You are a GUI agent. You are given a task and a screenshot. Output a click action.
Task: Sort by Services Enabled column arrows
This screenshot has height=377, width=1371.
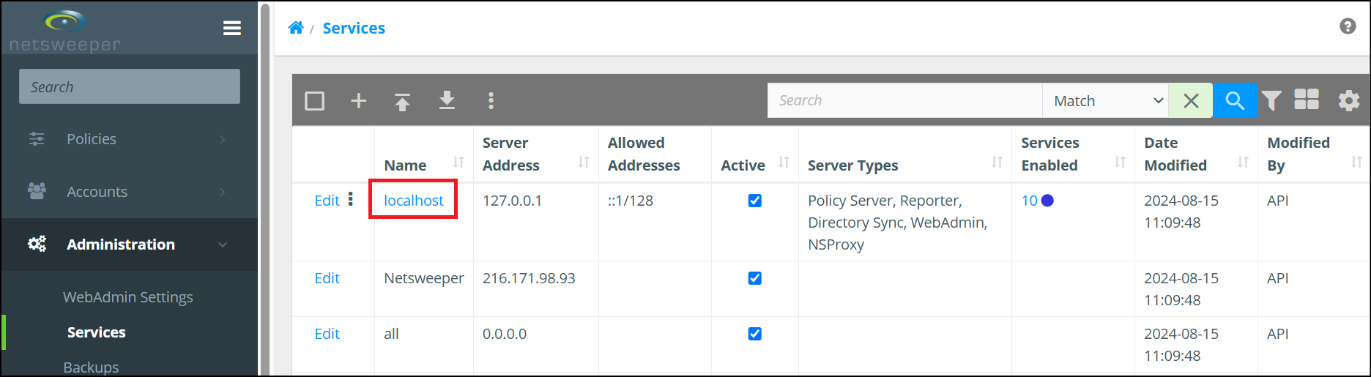click(1120, 162)
